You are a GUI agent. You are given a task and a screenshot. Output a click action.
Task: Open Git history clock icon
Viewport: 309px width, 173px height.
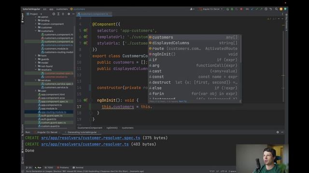tap(266, 9)
